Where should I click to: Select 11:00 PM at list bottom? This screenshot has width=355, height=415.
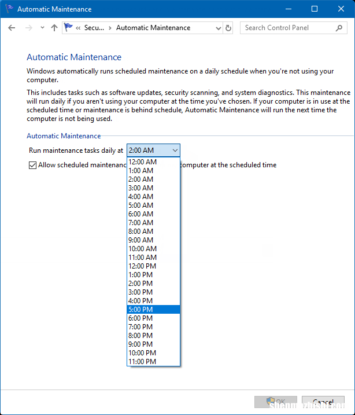(x=153, y=362)
